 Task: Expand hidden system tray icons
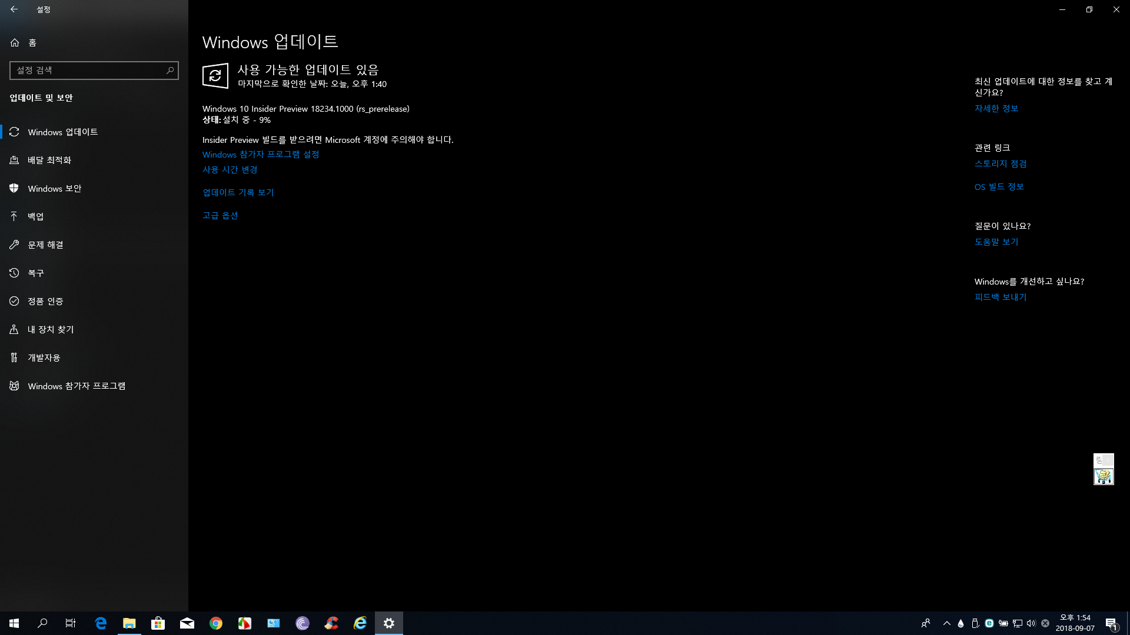coord(946,623)
